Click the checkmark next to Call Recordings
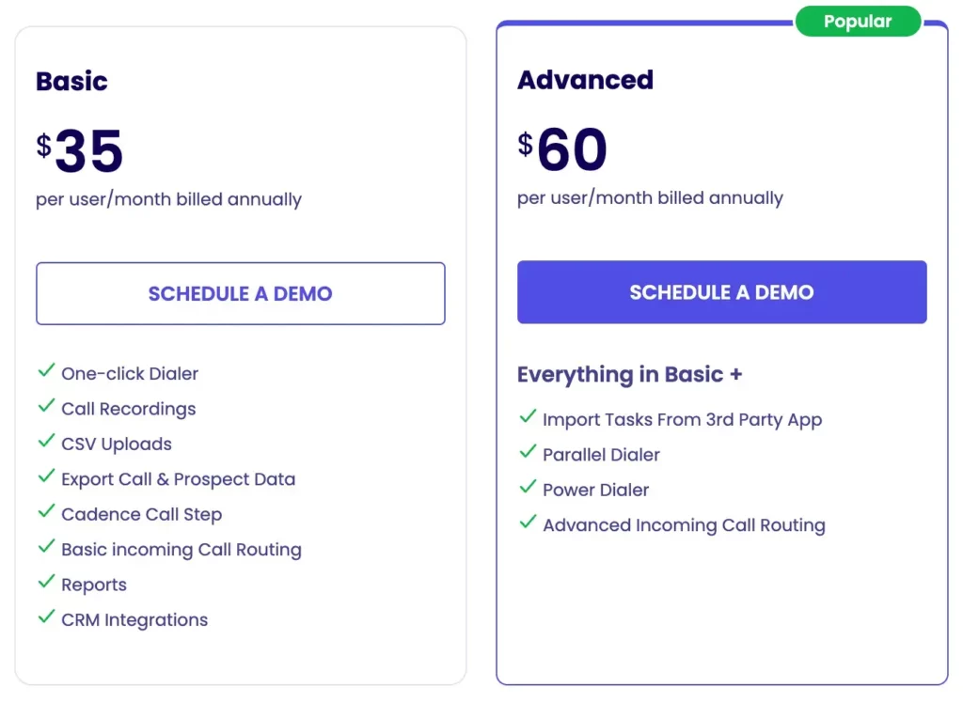 click(47, 408)
